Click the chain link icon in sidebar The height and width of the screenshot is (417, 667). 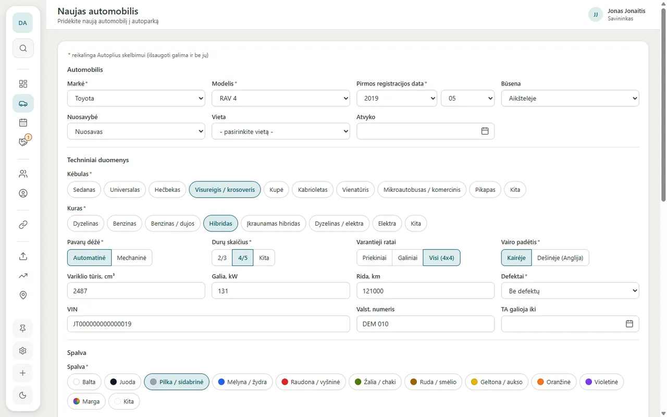point(23,225)
